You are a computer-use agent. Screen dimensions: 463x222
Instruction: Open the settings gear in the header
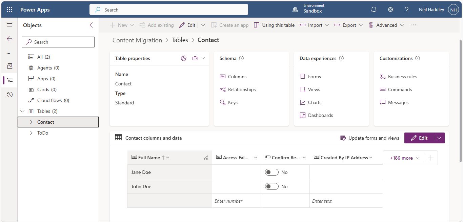(x=390, y=9)
